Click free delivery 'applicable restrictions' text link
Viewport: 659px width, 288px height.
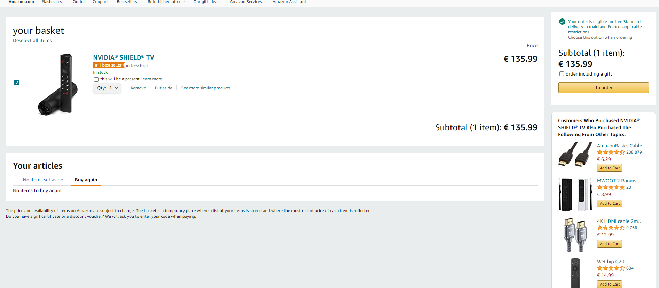click(605, 29)
